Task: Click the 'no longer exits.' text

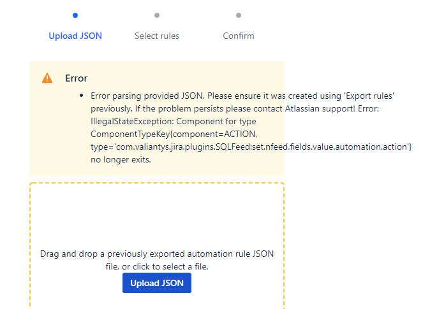Action: [x=121, y=159]
